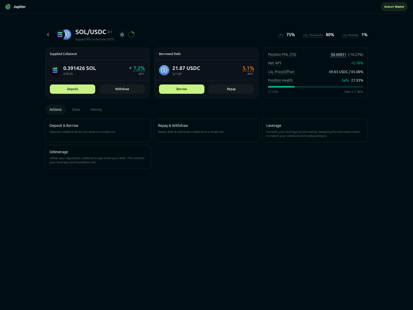The height and width of the screenshot is (310, 413).
Task: Open the Deleverage action card
Action: (98, 157)
